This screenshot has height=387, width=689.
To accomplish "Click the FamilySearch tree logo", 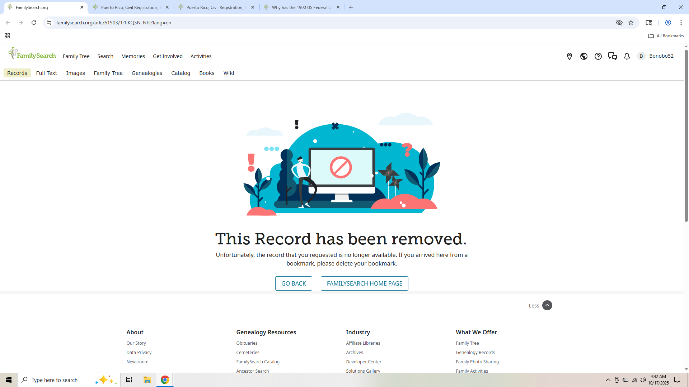I will (x=32, y=54).
